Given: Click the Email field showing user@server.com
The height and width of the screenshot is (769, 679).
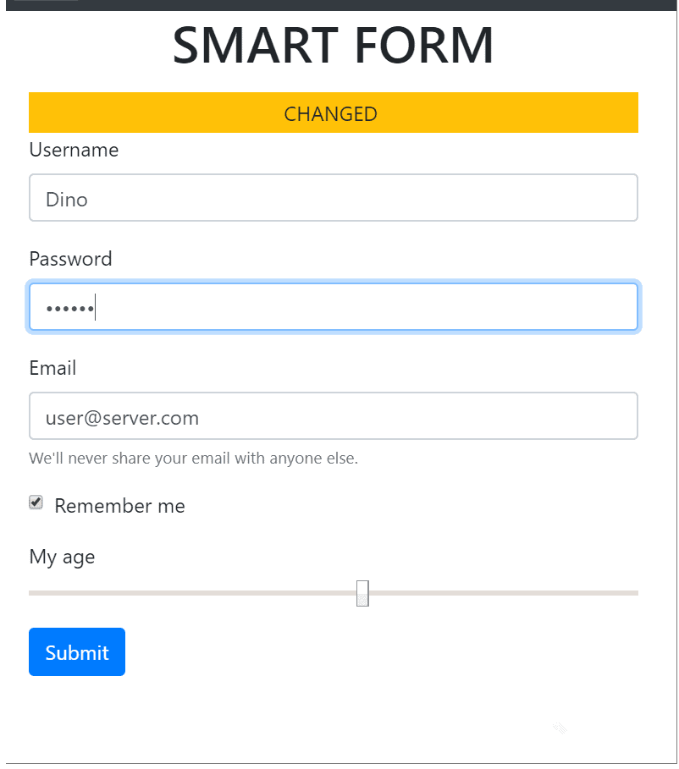Looking at the screenshot, I should [x=334, y=416].
